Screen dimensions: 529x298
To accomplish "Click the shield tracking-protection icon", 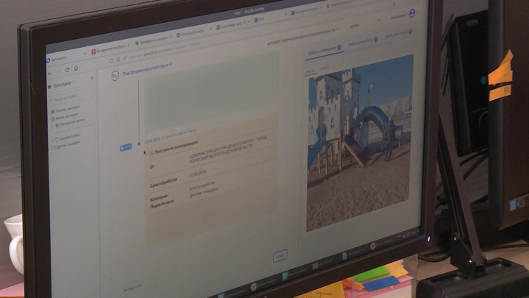I will coord(112,61).
